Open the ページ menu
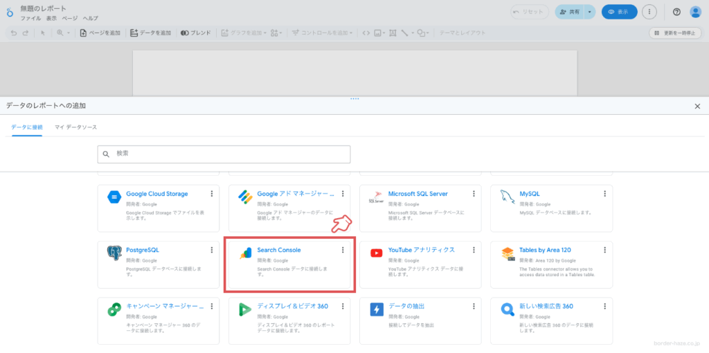709x353 pixels. (x=70, y=19)
